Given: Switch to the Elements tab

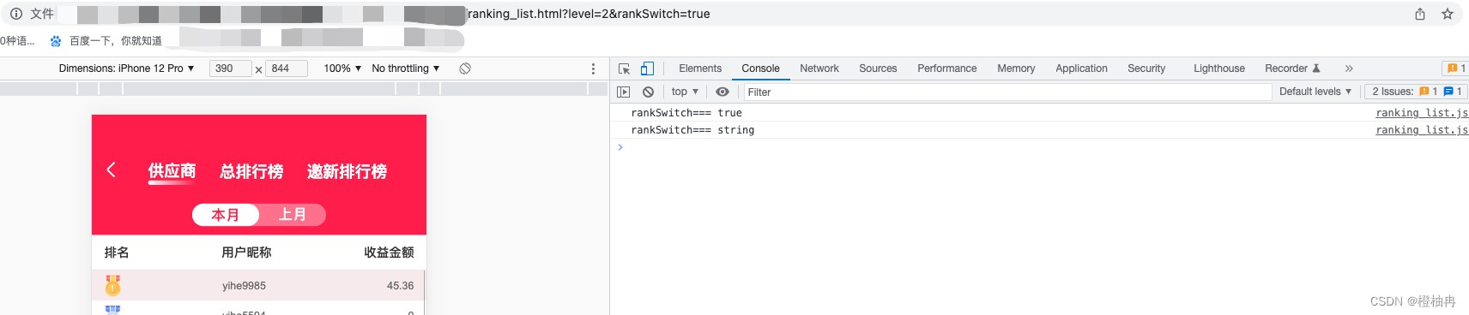Looking at the screenshot, I should coord(700,68).
